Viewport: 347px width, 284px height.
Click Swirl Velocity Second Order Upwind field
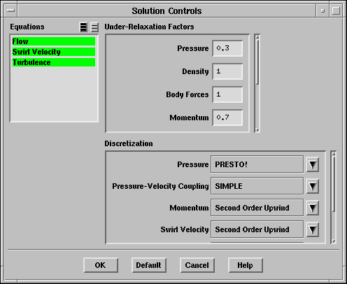tap(257, 229)
